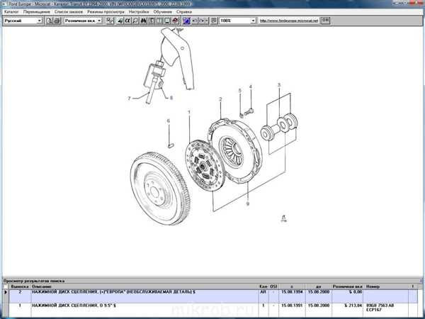
Task: Click the alpha symbol toolbar icon
Action: pos(127,21)
